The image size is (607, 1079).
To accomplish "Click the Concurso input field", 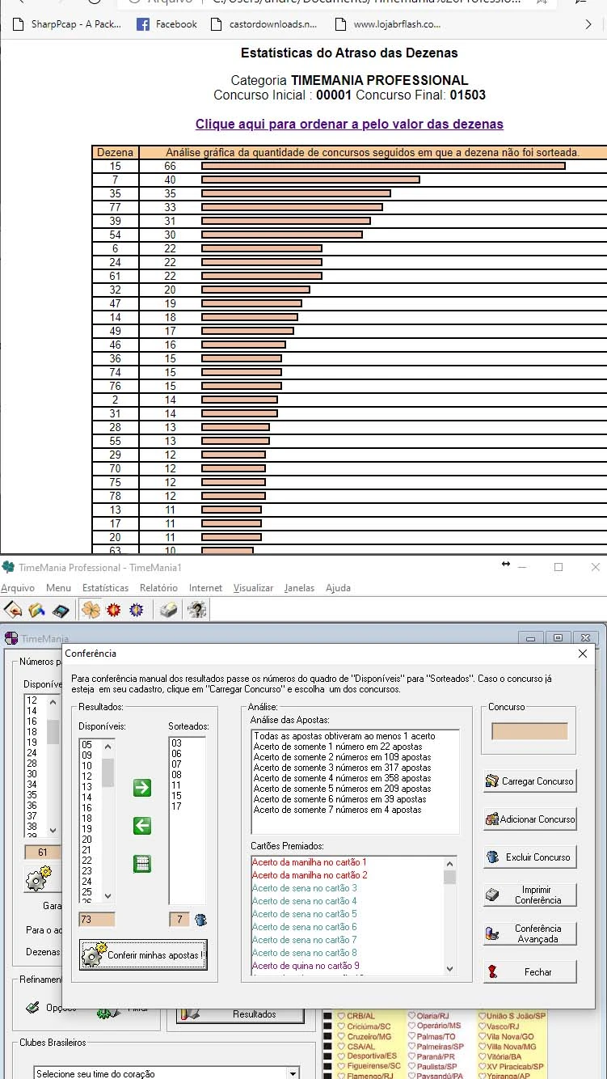I will click(x=529, y=731).
